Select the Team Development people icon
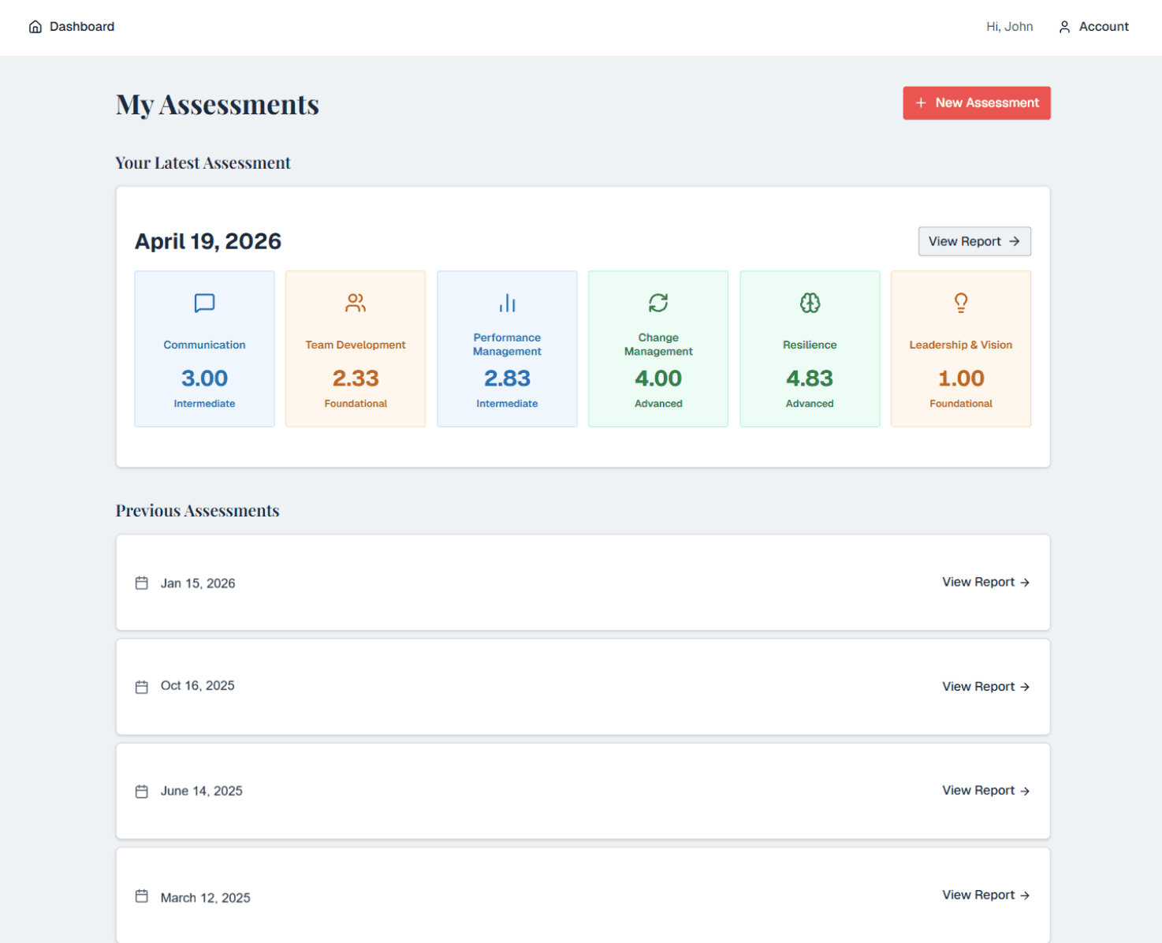 356,302
